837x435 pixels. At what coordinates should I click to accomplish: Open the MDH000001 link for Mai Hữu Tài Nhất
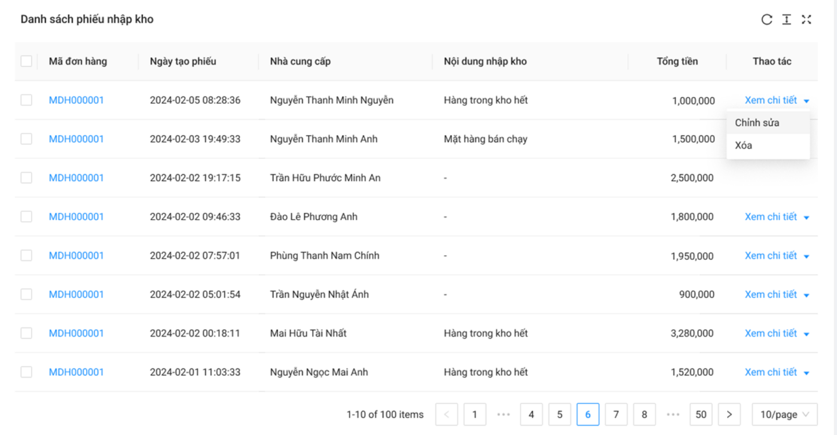pyautogui.click(x=77, y=333)
